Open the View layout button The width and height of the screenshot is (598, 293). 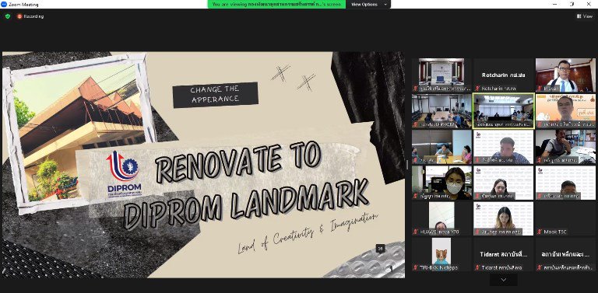(x=584, y=16)
